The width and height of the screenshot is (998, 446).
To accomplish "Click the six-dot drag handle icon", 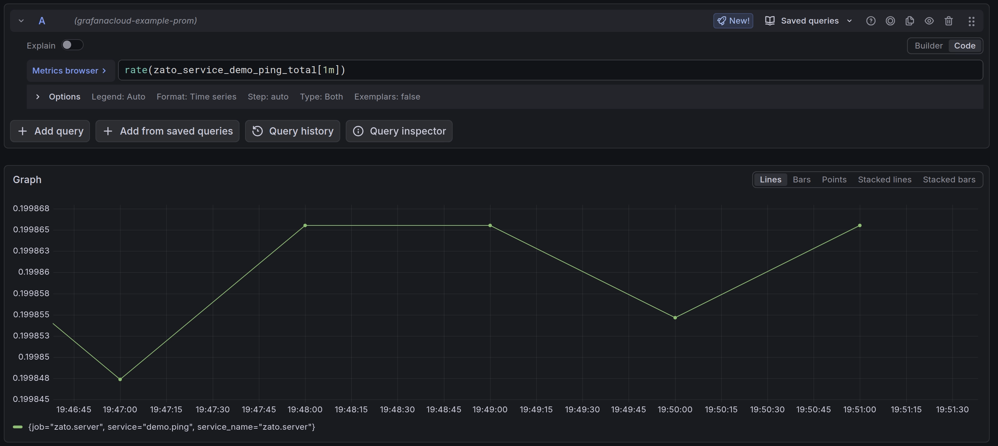I will point(971,21).
